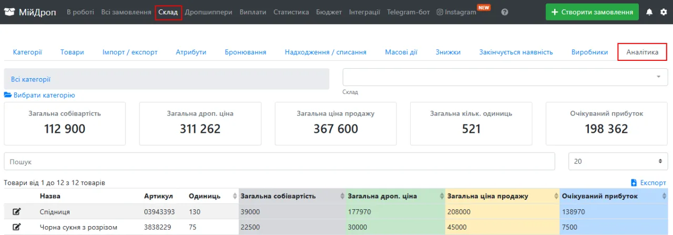Open settings gear icon
The image size is (673, 235).
[x=664, y=12]
